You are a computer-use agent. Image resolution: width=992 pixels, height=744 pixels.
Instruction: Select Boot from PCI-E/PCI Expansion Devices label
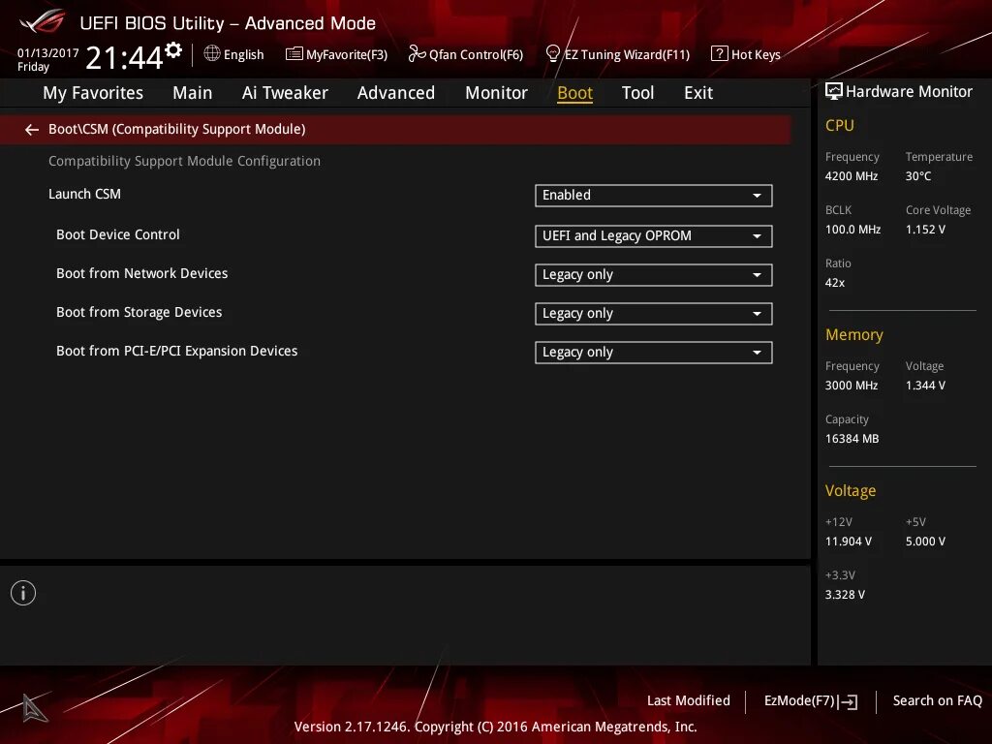coord(176,351)
